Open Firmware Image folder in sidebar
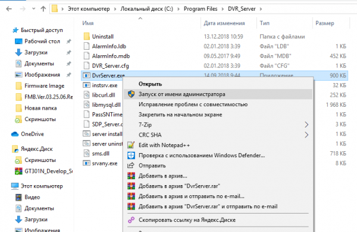This screenshot has width=357, height=232. tap(44, 86)
